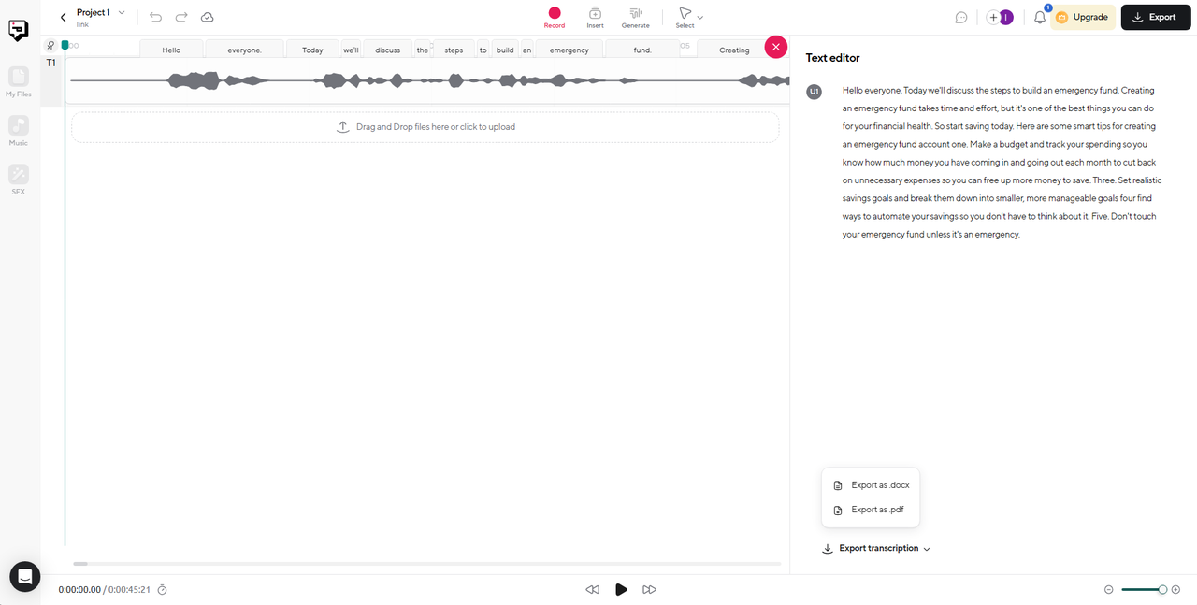Rewind playback
The width and height of the screenshot is (1197, 605).
[x=592, y=589]
